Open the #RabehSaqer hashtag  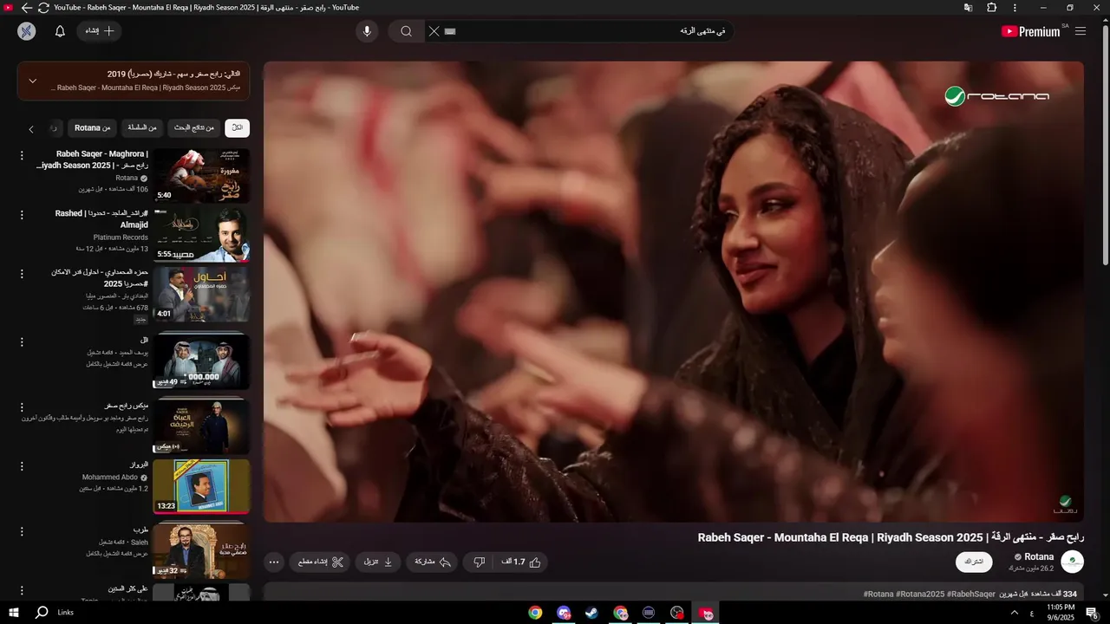(x=971, y=594)
